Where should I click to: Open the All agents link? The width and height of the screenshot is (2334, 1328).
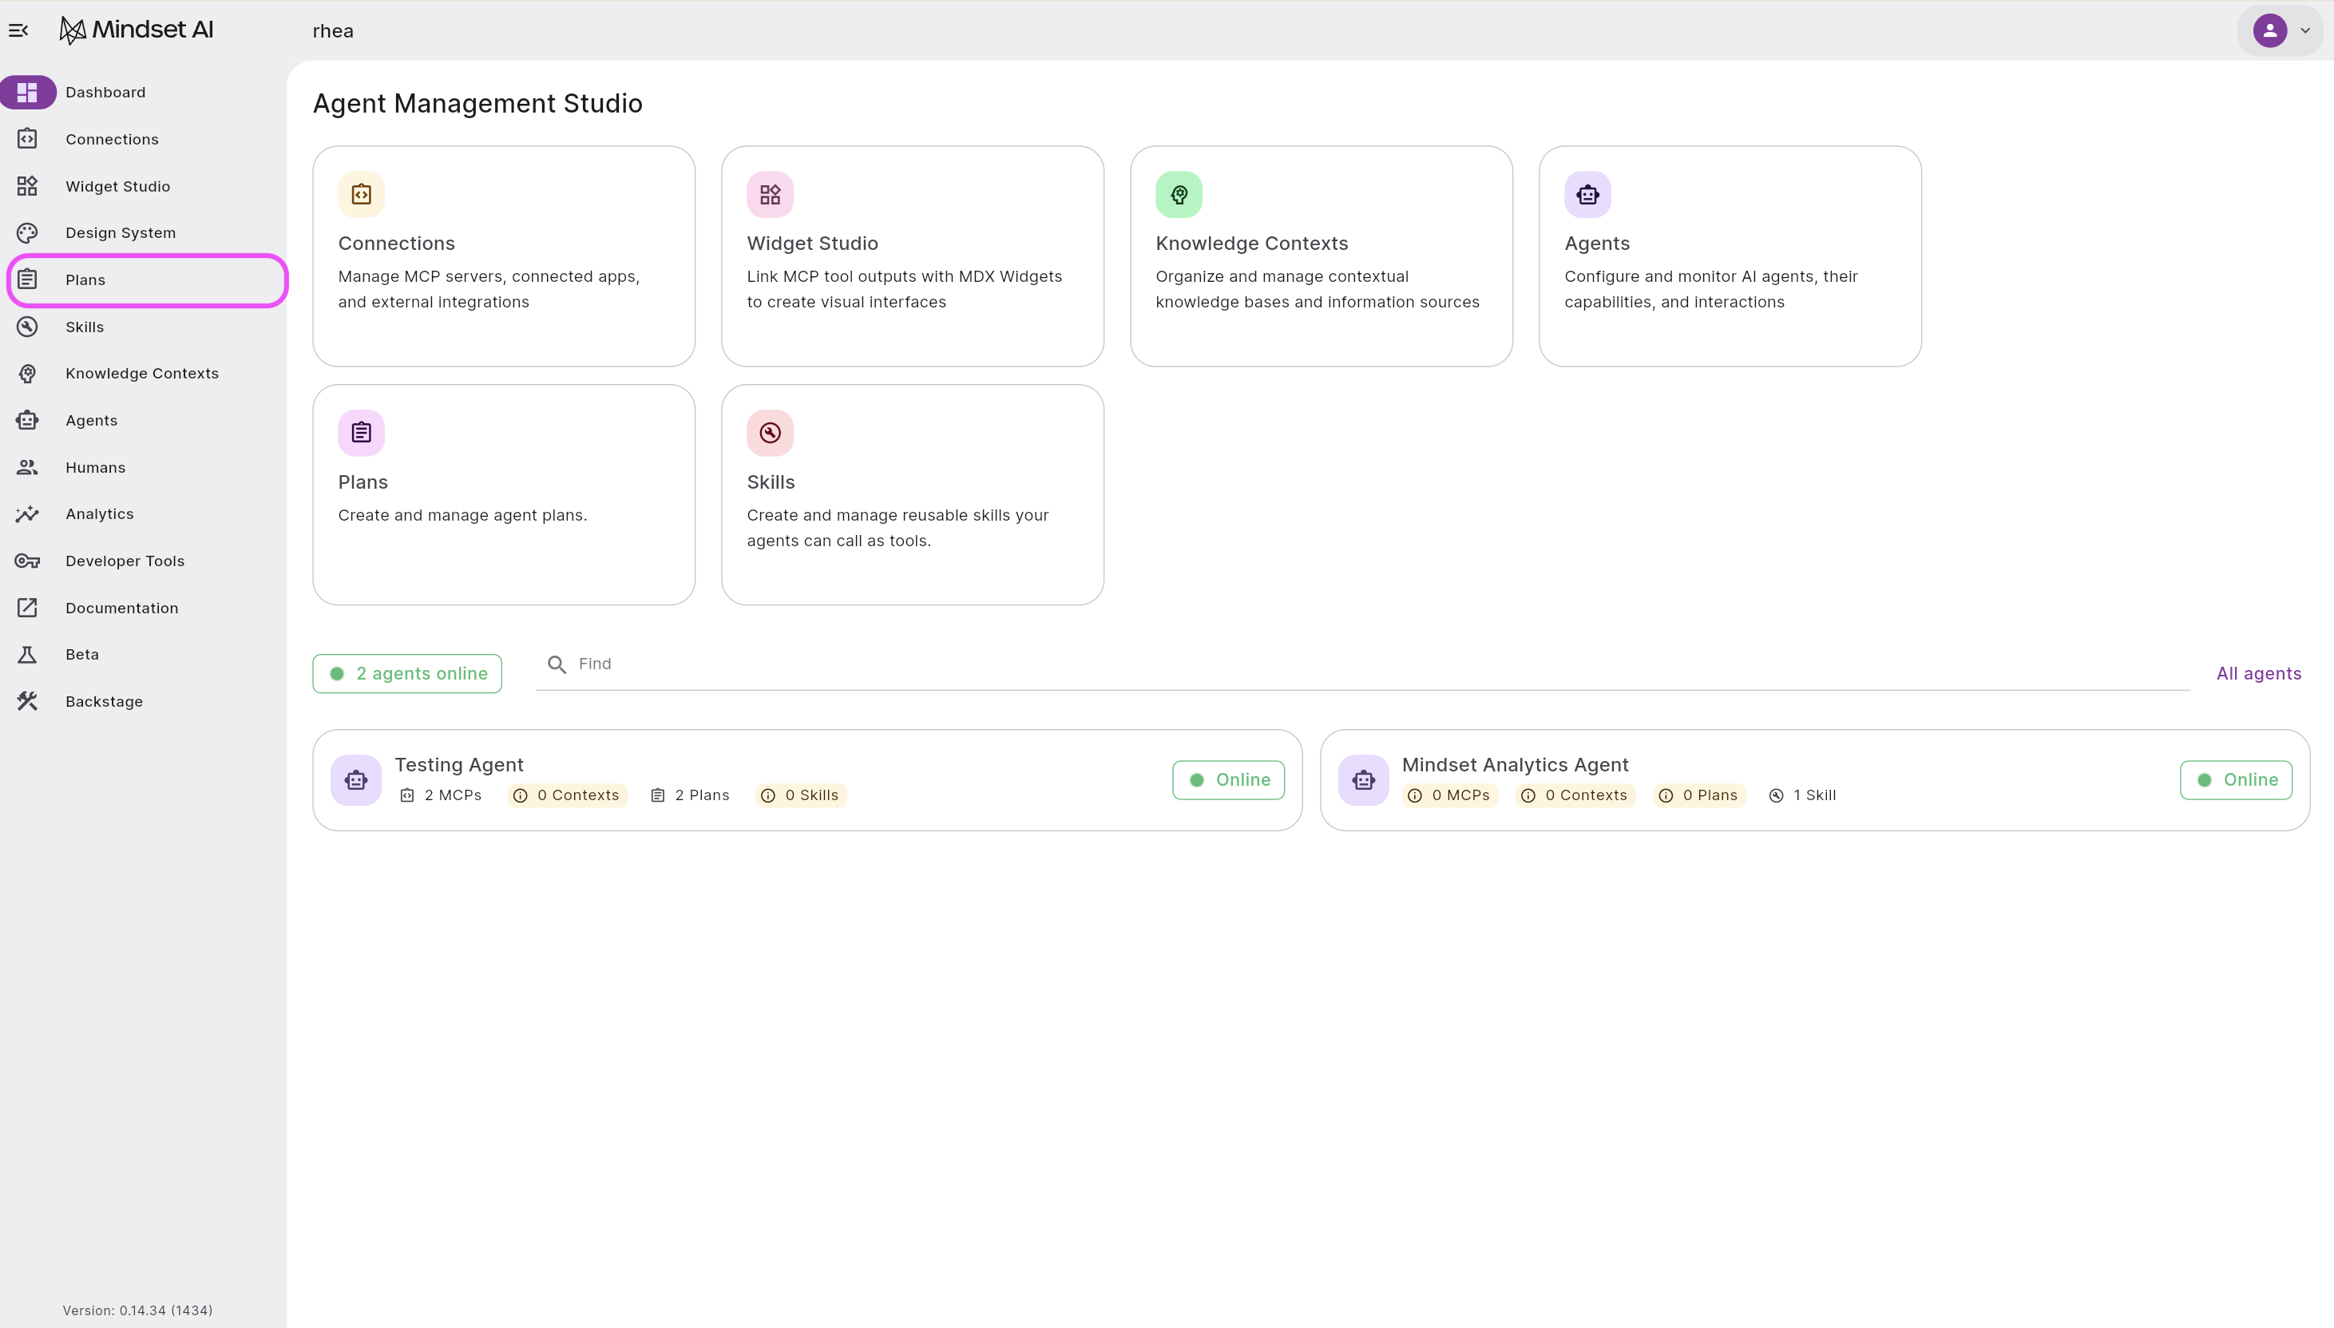[x=2259, y=673]
